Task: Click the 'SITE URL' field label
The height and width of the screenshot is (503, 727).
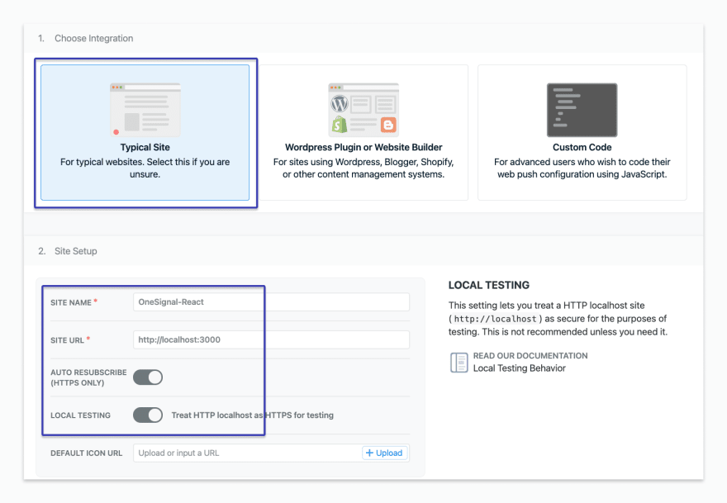Action: coord(67,340)
